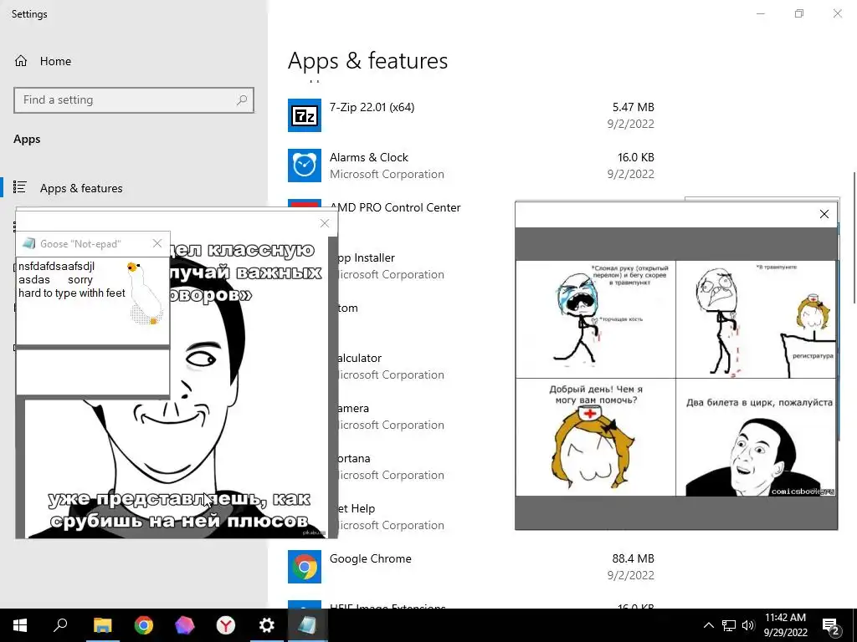857x642 pixels.
Task: Open taskbar Search magnifier
Action: [60, 625]
